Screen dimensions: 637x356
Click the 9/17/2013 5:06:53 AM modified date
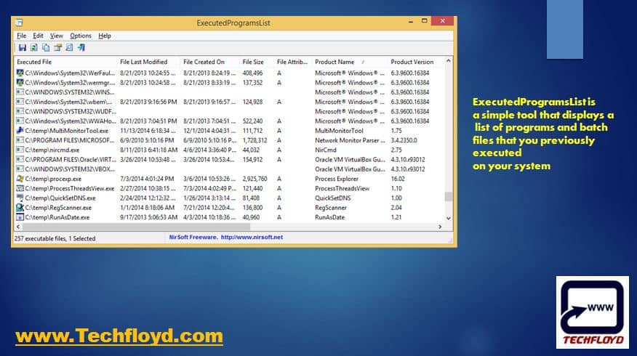coord(148,217)
